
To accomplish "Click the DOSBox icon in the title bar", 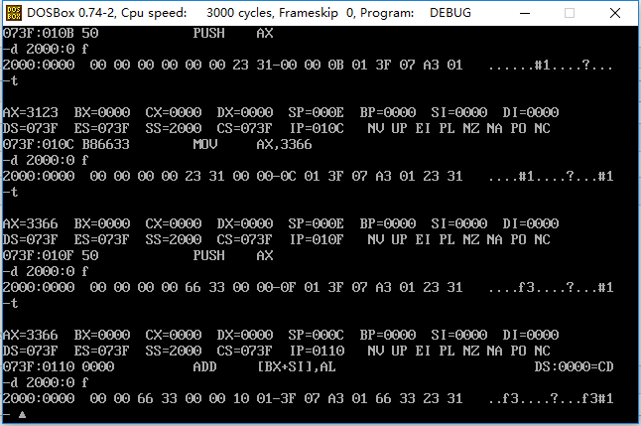I will [x=14, y=13].
